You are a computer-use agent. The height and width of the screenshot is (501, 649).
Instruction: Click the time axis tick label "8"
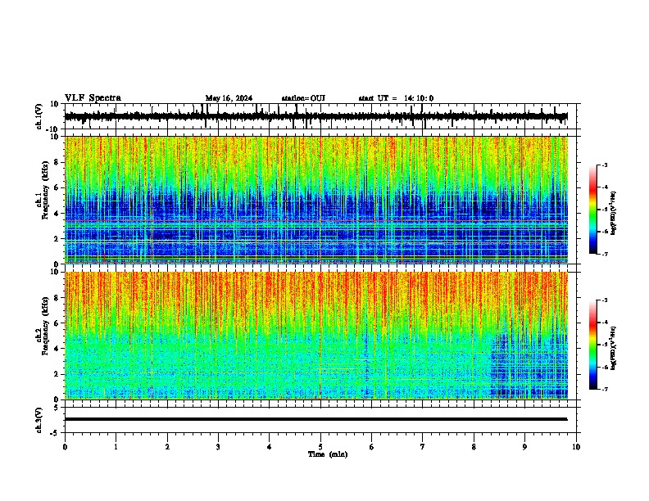pos(474,447)
